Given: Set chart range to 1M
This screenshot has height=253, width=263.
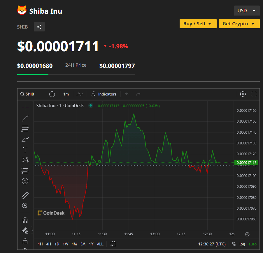Looking at the screenshot, I should [74, 244].
